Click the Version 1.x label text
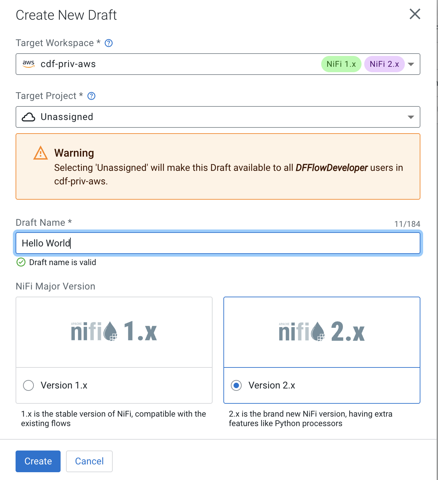Screen dimensions: 438x480 point(64,385)
